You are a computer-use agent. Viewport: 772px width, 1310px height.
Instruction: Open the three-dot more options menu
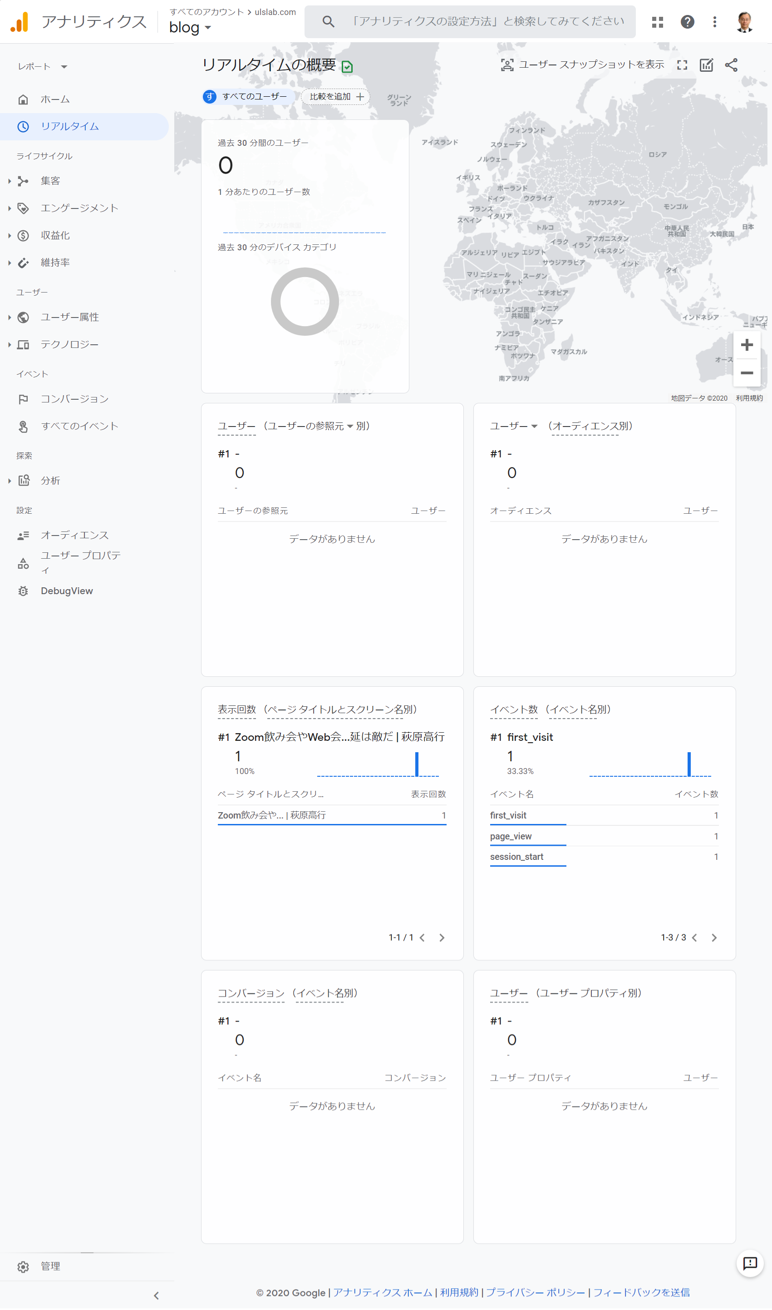(714, 22)
